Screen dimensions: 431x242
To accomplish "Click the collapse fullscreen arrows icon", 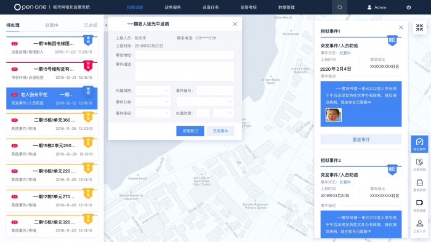I will (x=419, y=27).
